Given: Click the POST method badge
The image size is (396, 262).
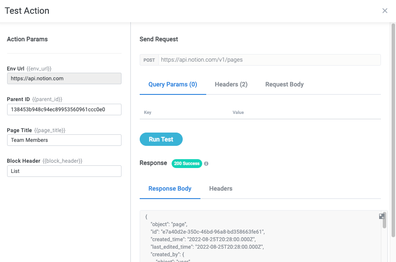Looking at the screenshot, I should 149,60.
